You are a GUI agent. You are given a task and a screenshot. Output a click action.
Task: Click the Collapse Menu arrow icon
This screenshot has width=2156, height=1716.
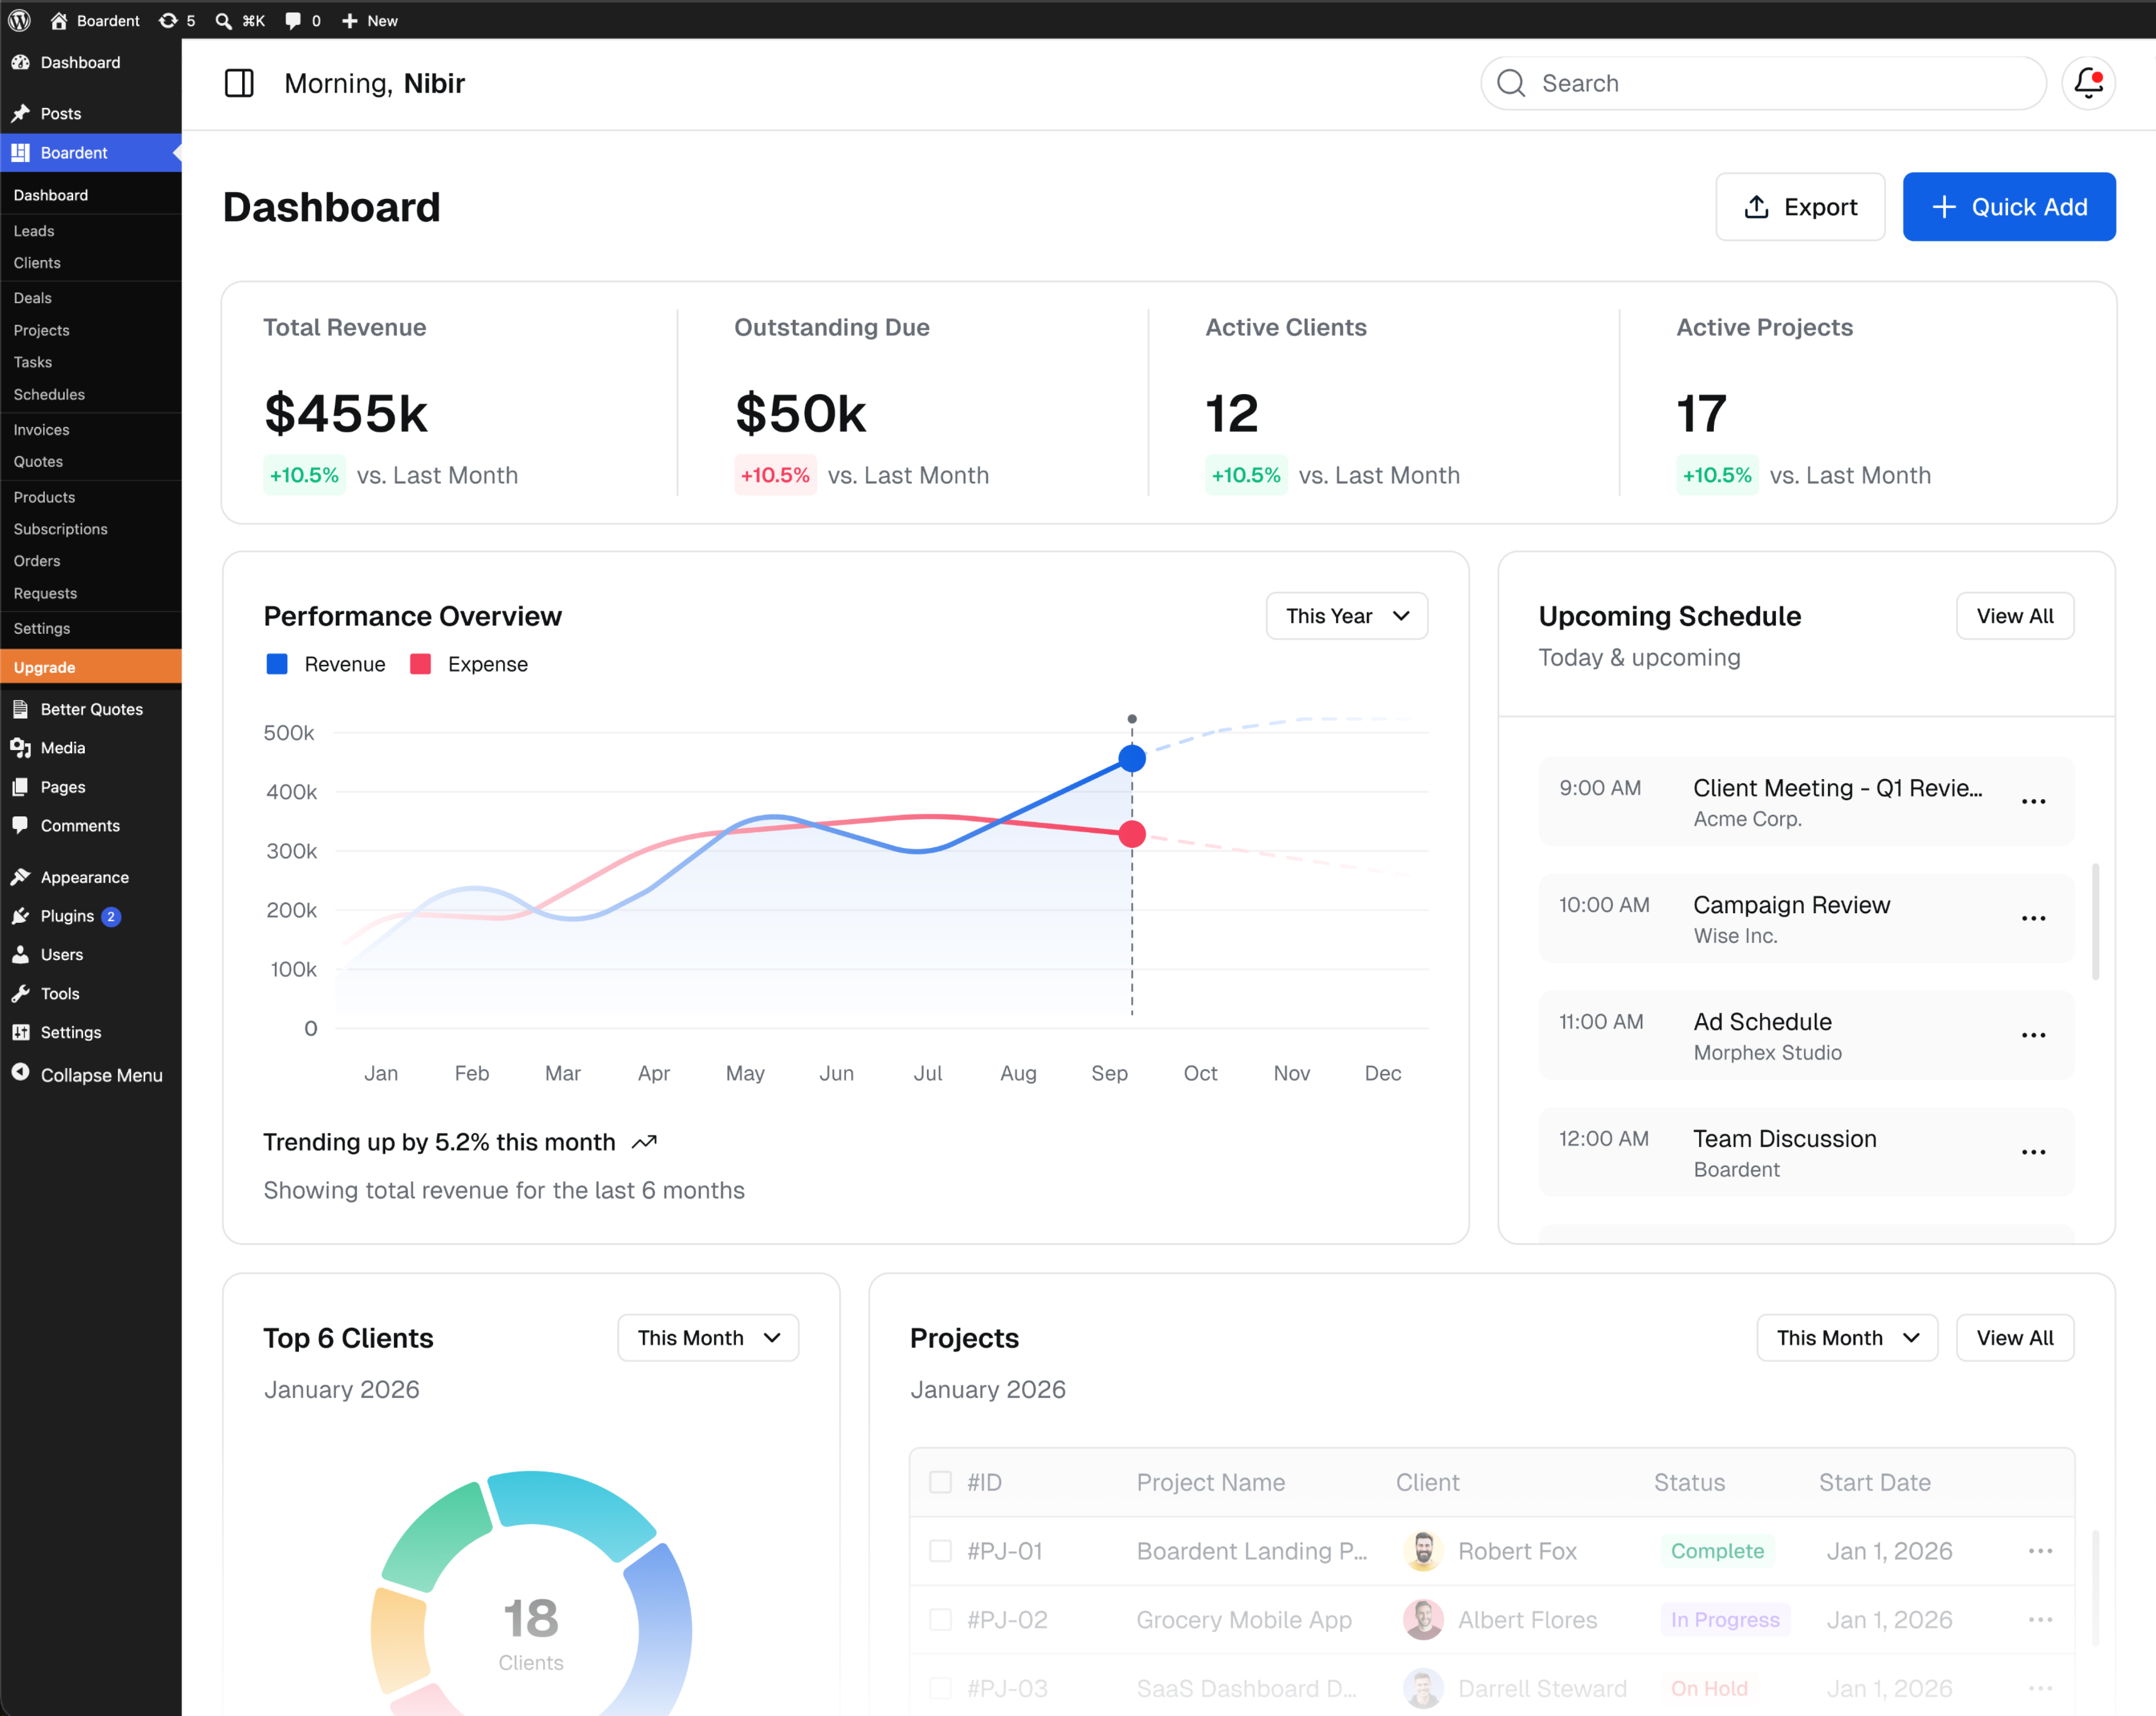(20, 1073)
